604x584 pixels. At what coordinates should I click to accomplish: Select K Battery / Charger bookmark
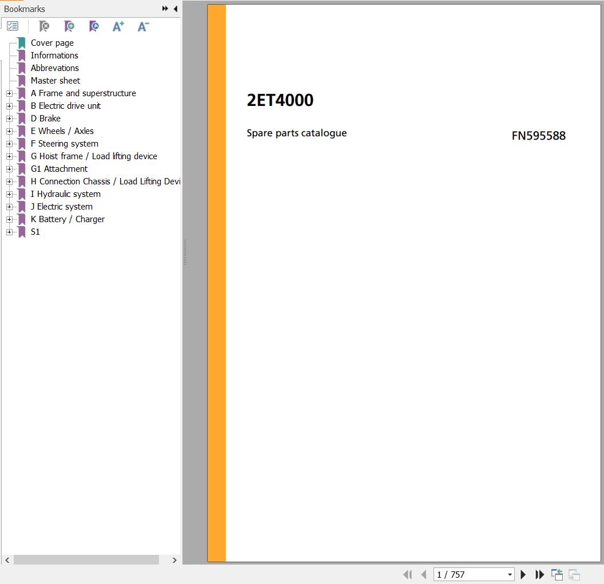click(67, 219)
